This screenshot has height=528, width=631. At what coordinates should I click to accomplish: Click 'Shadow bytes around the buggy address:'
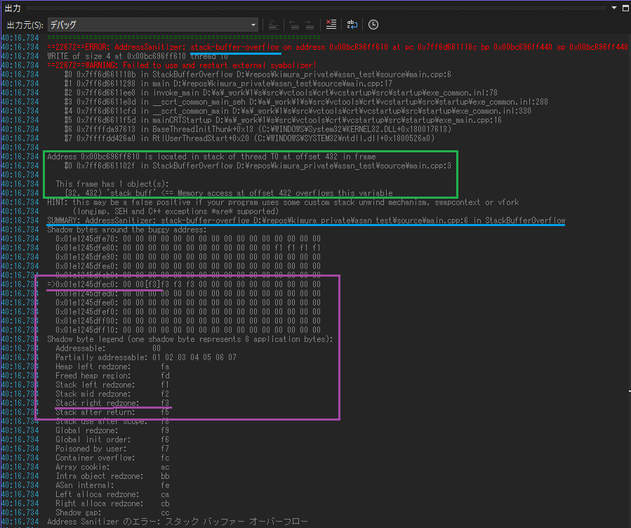coord(127,230)
